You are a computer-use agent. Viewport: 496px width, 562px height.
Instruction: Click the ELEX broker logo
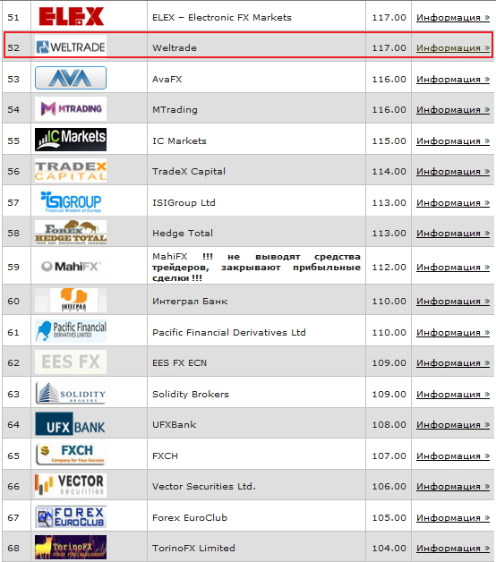71,16
